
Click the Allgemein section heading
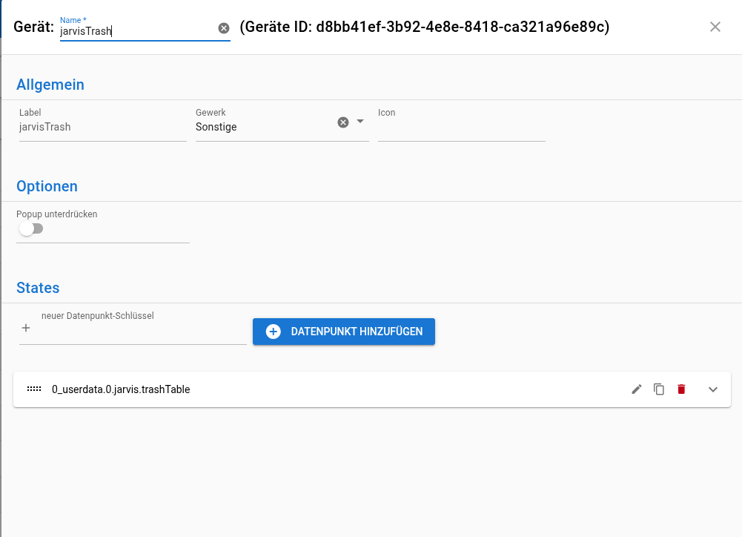click(50, 85)
